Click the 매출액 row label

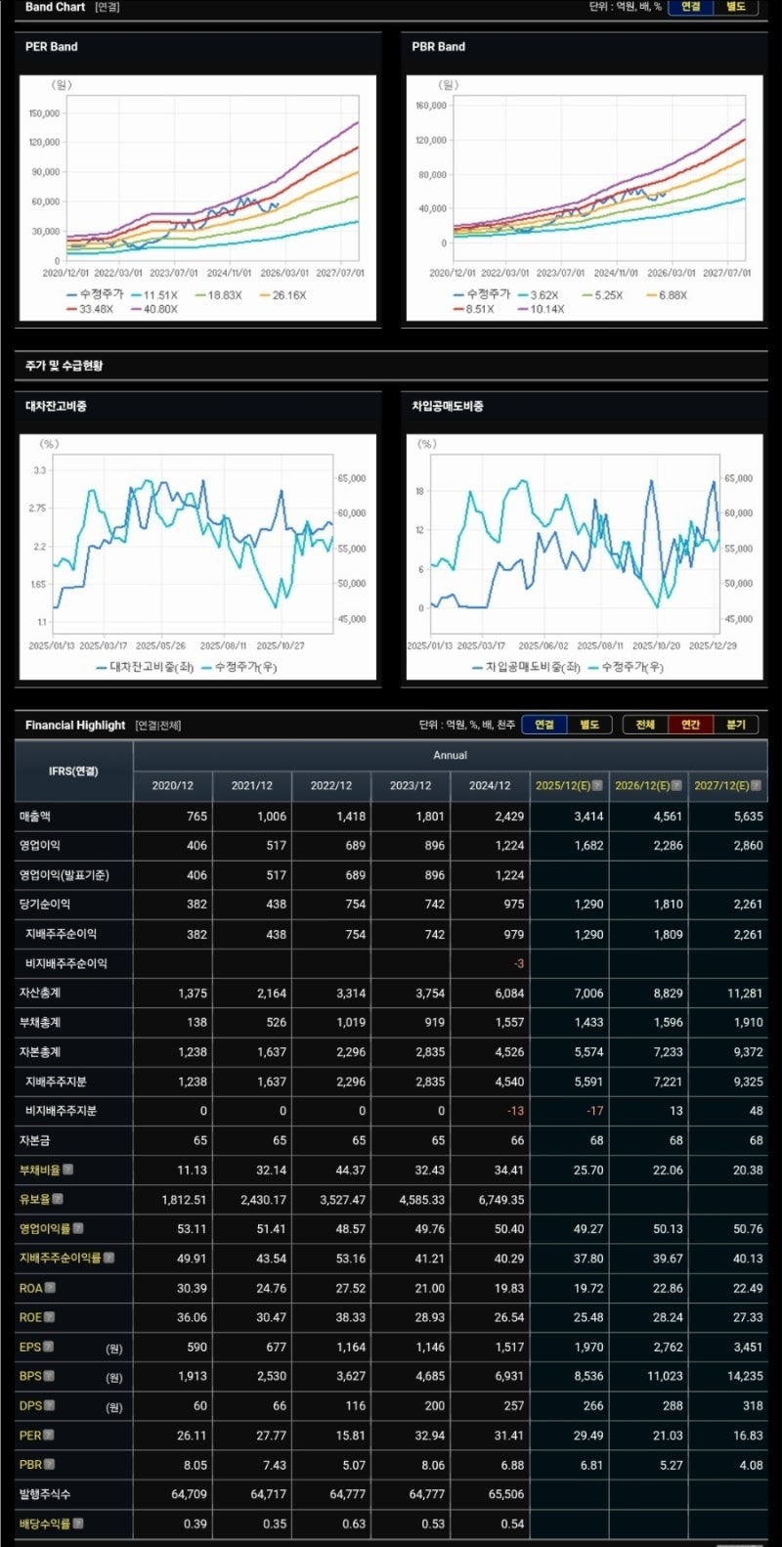click(35, 816)
